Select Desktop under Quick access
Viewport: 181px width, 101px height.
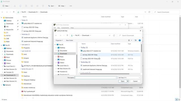[x=9, y=20]
